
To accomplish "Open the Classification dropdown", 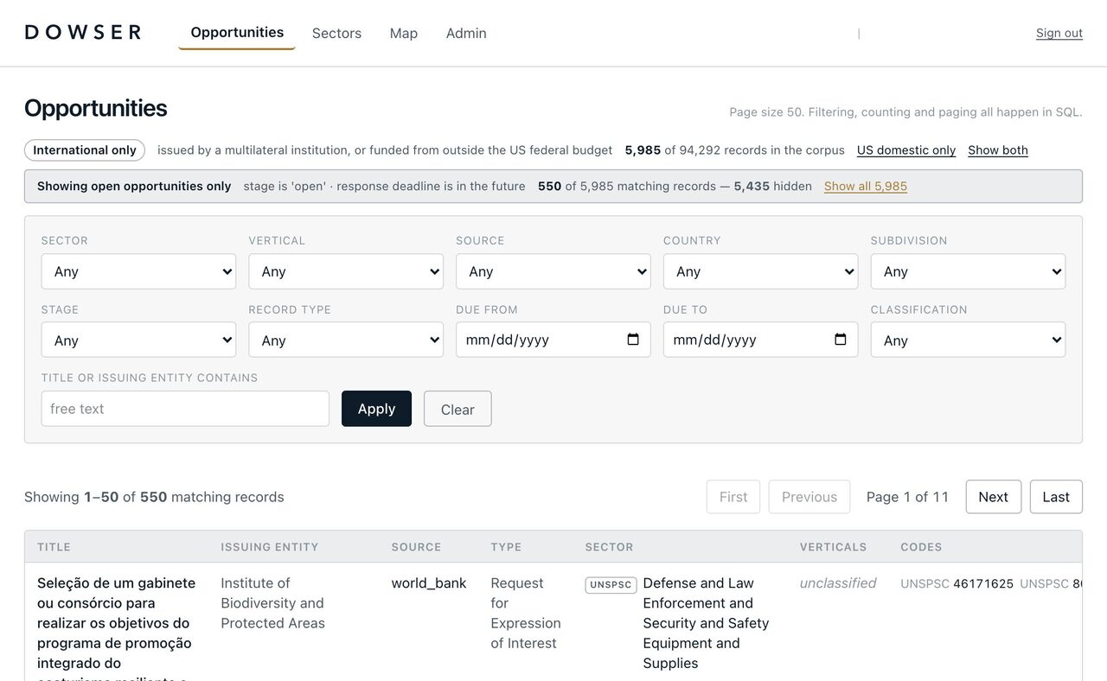I will [x=968, y=340].
